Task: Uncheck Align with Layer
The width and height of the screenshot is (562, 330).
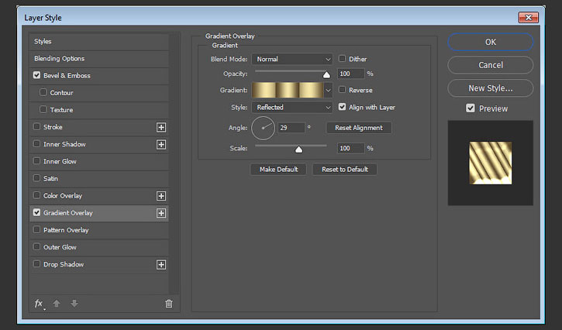Action: (x=343, y=107)
